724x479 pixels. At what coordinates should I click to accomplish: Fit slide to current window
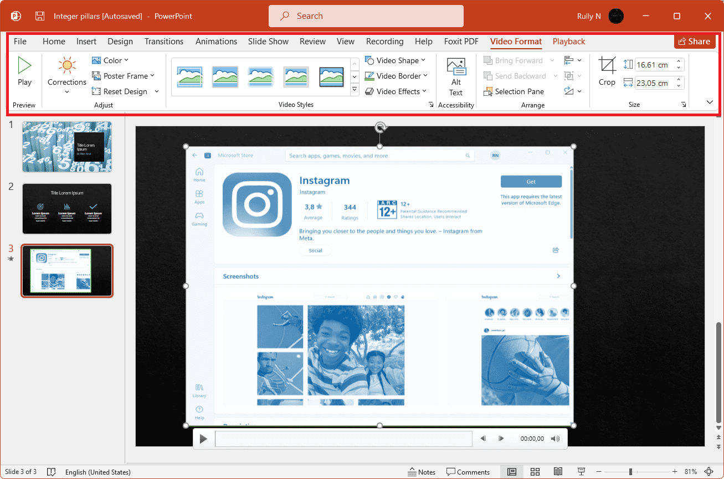point(708,472)
